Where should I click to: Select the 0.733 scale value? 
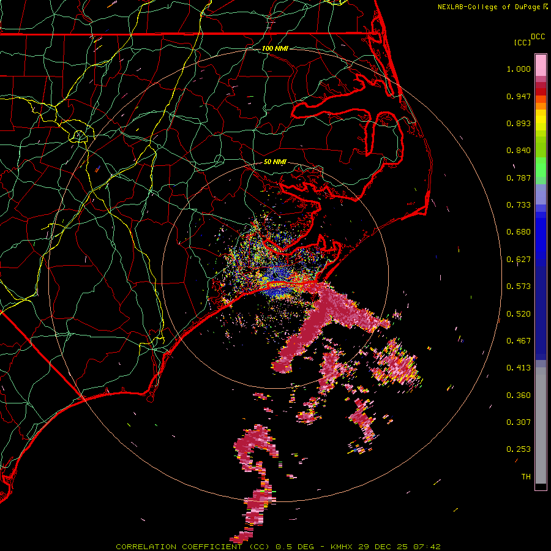[x=519, y=205]
